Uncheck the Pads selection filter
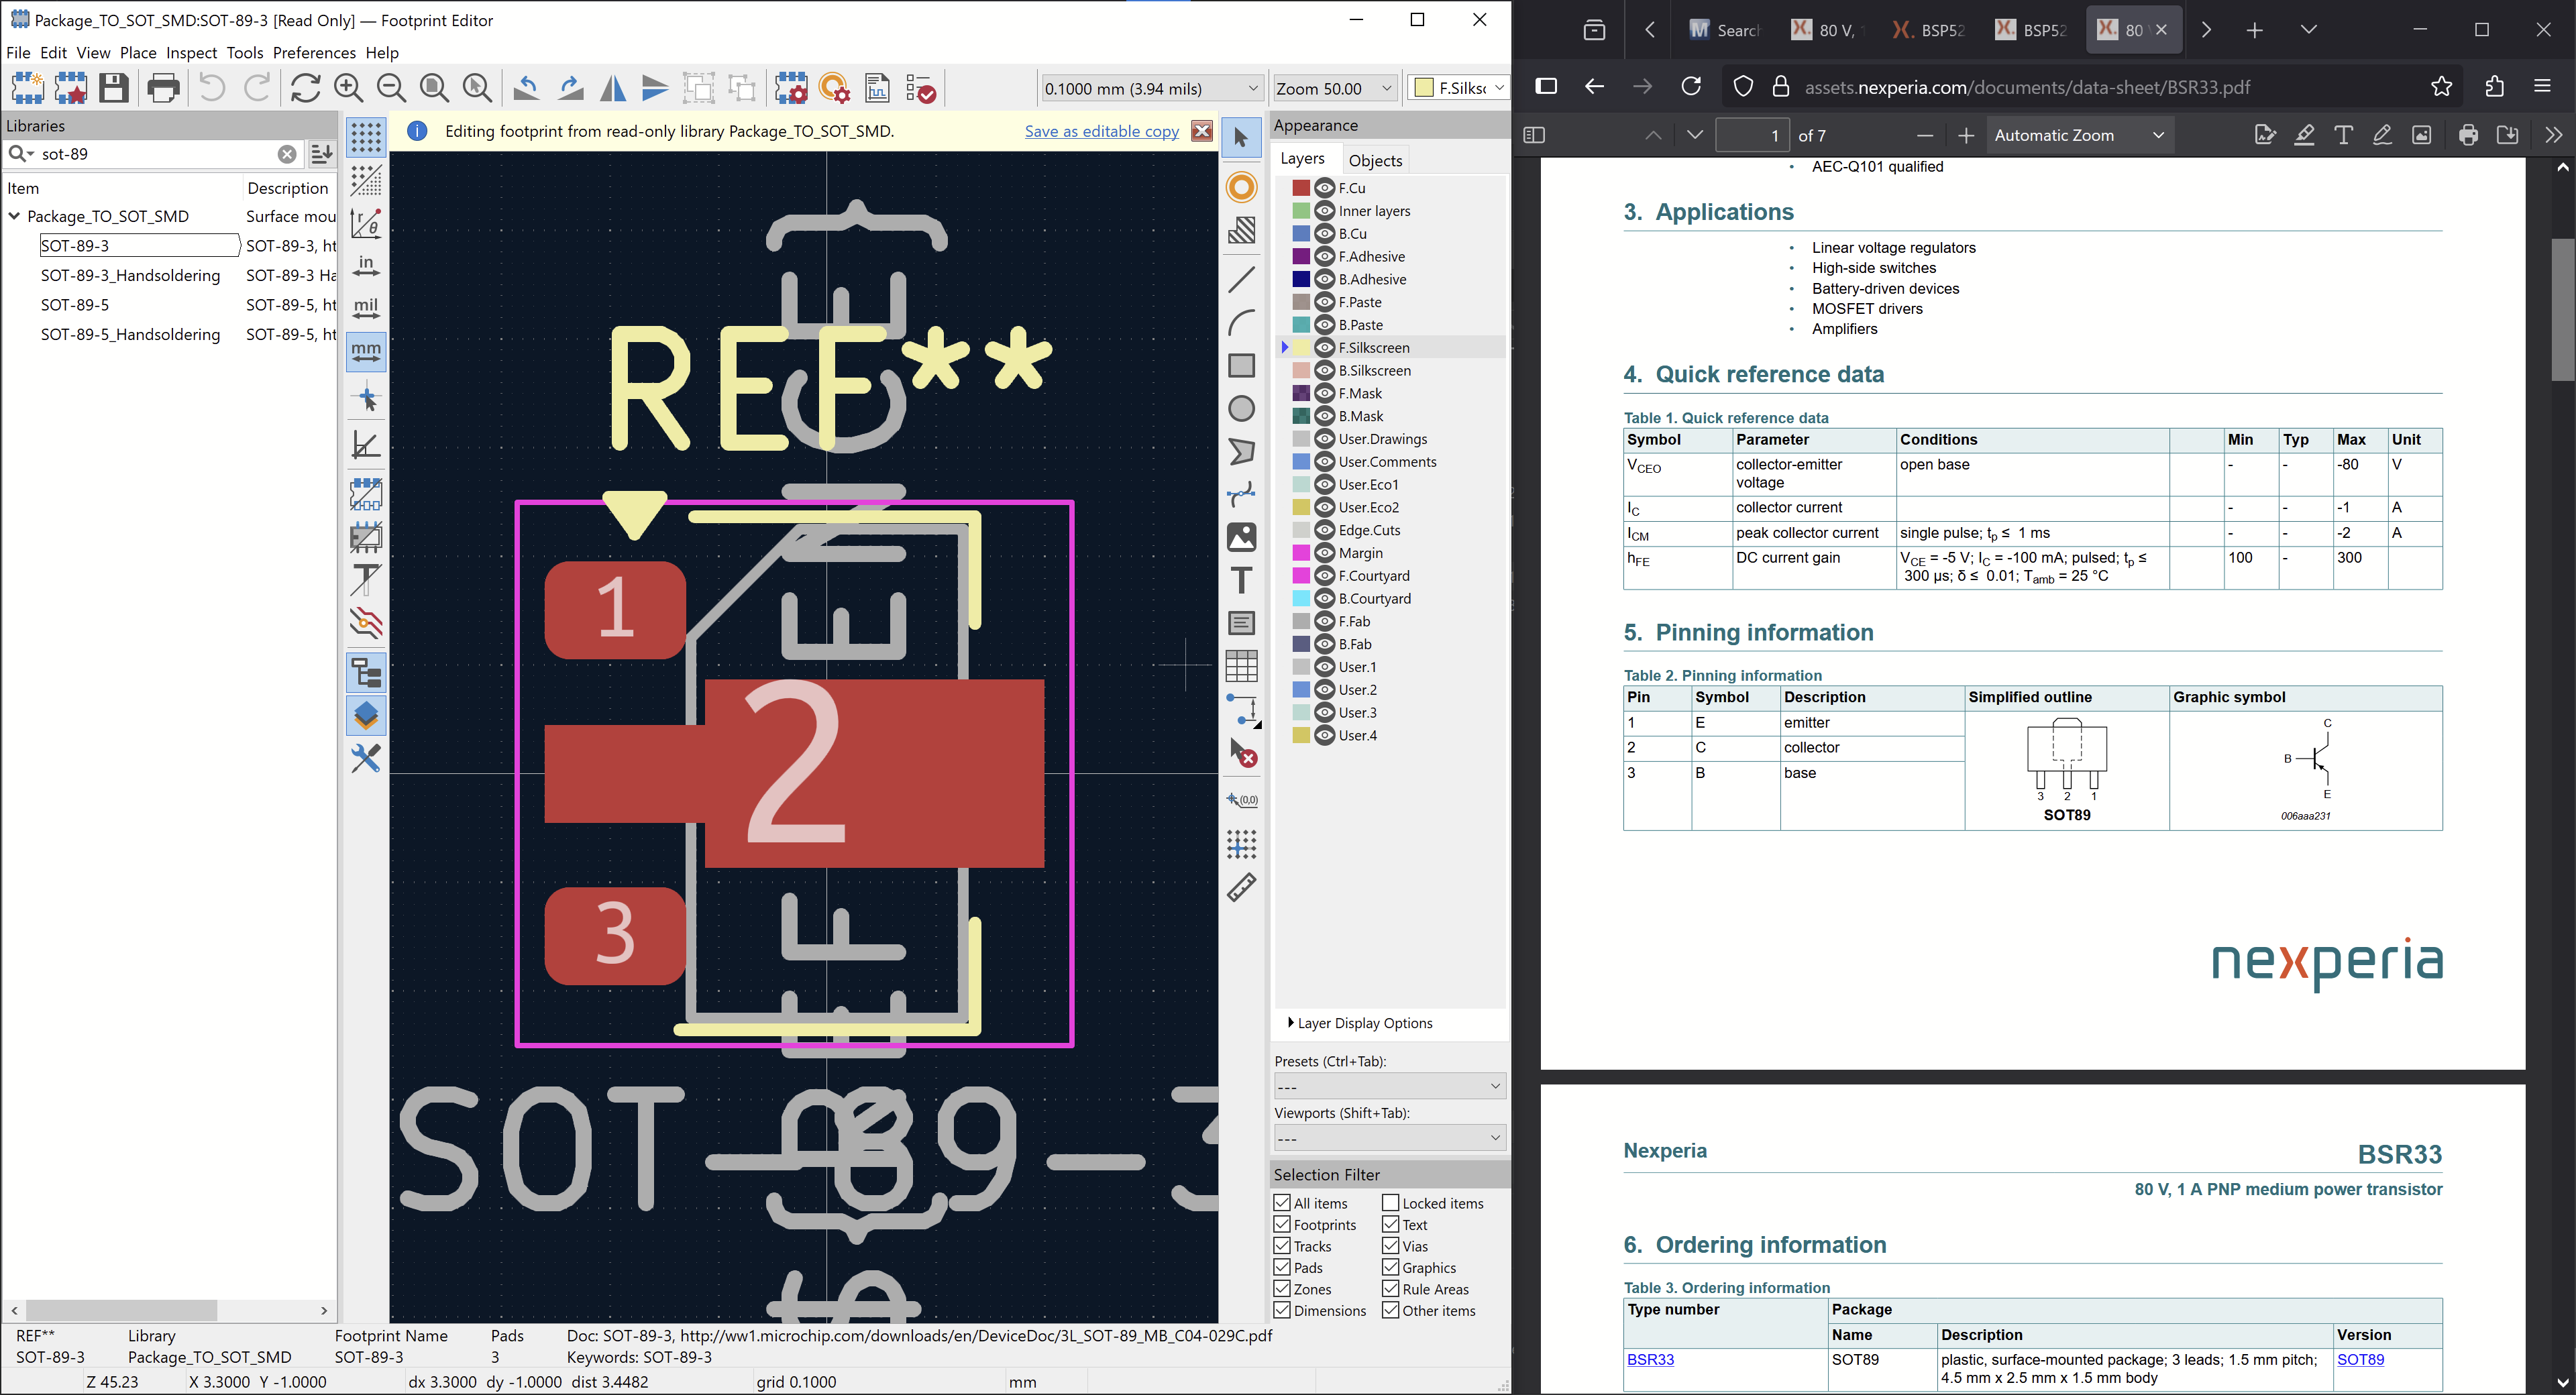This screenshot has height=1395, width=2576. [1282, 1267]
